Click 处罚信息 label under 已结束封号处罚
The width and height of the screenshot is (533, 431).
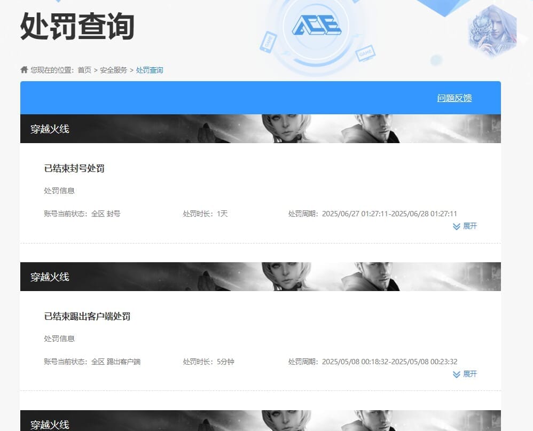(x=59, y=191)
